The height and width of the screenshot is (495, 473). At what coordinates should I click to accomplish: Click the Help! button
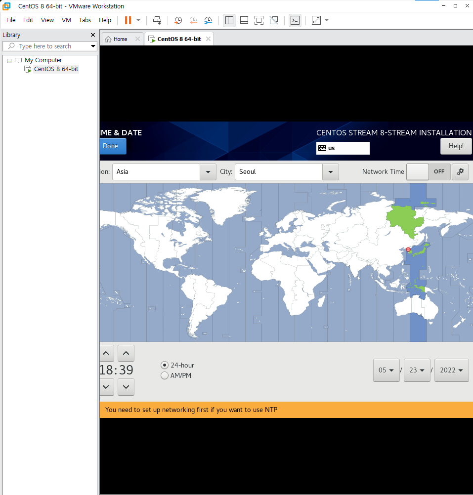tap(456, 146)
